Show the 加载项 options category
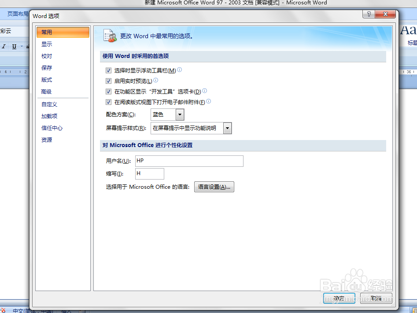Viewport: 417px width, 313px height. click(x=49, y=116)
